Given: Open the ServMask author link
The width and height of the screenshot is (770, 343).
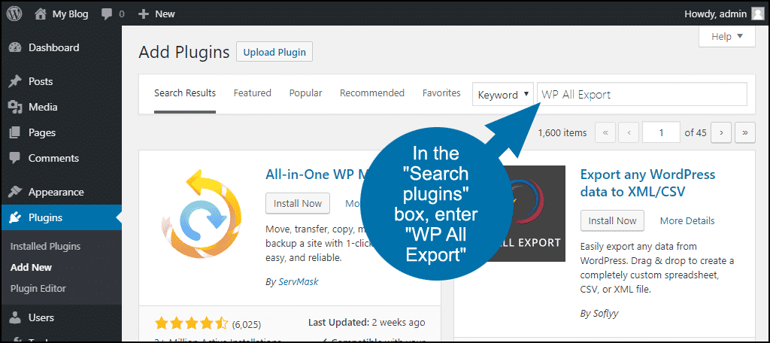Looking at the screenshot, I should click(x=298, y=282).
